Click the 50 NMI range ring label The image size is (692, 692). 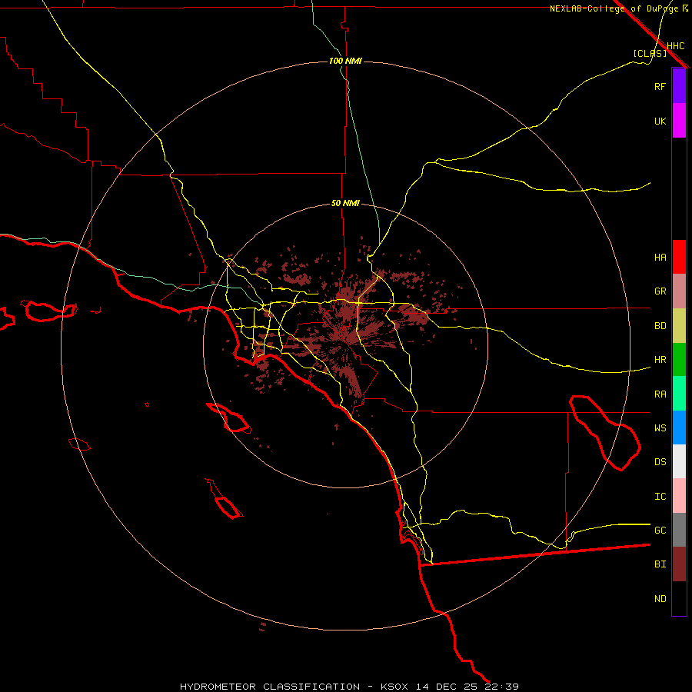345,204
